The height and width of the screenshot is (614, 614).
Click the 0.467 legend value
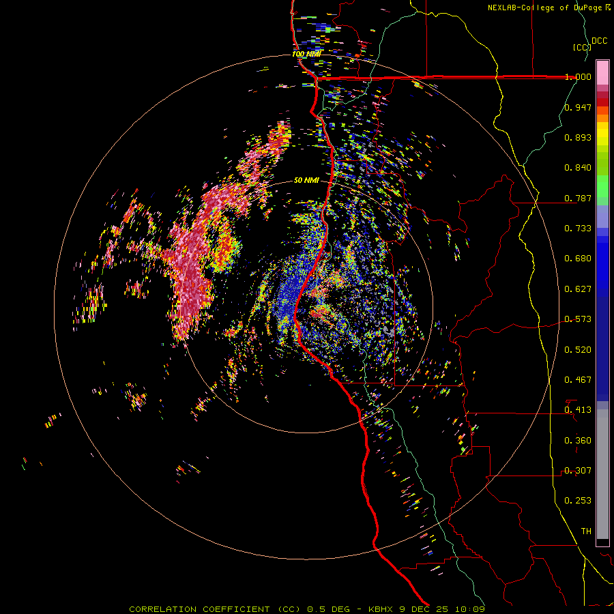pos(578,380)
